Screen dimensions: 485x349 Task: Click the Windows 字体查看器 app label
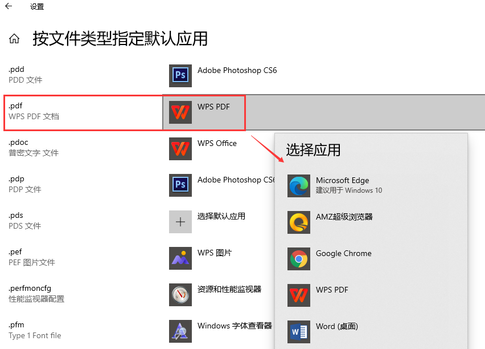(x=235, y=326)
